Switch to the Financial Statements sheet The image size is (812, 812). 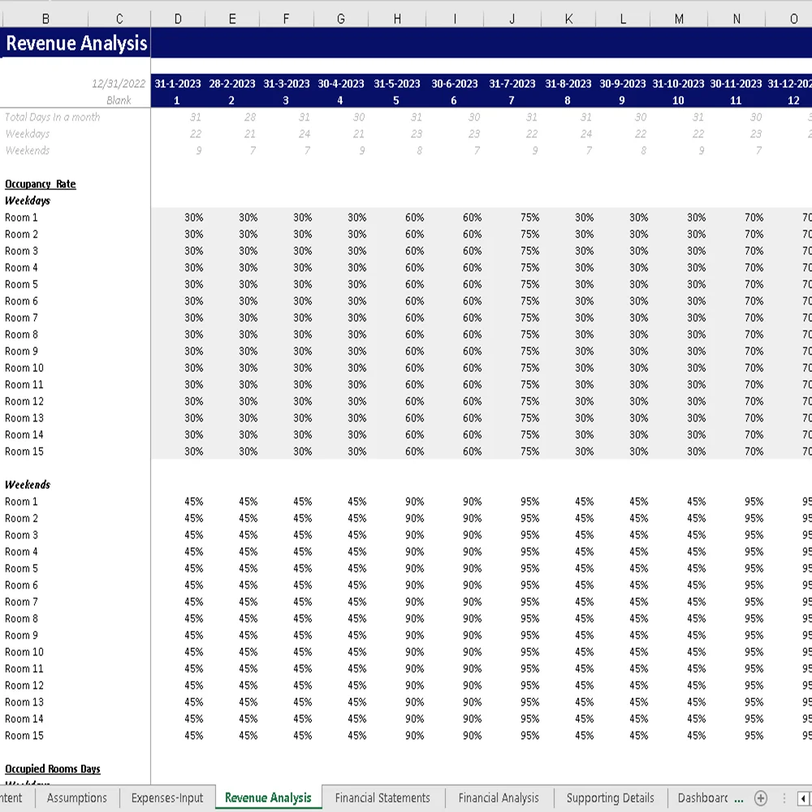[382, 798]
